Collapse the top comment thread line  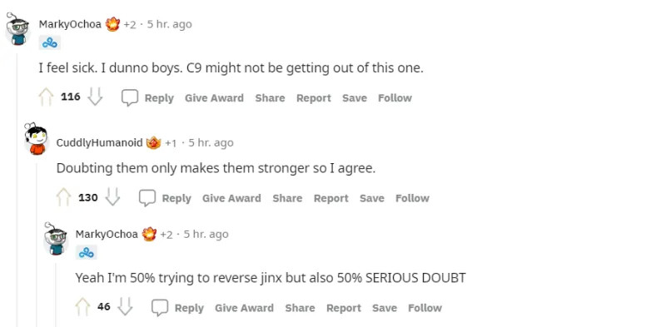click(x=17, y=189)
